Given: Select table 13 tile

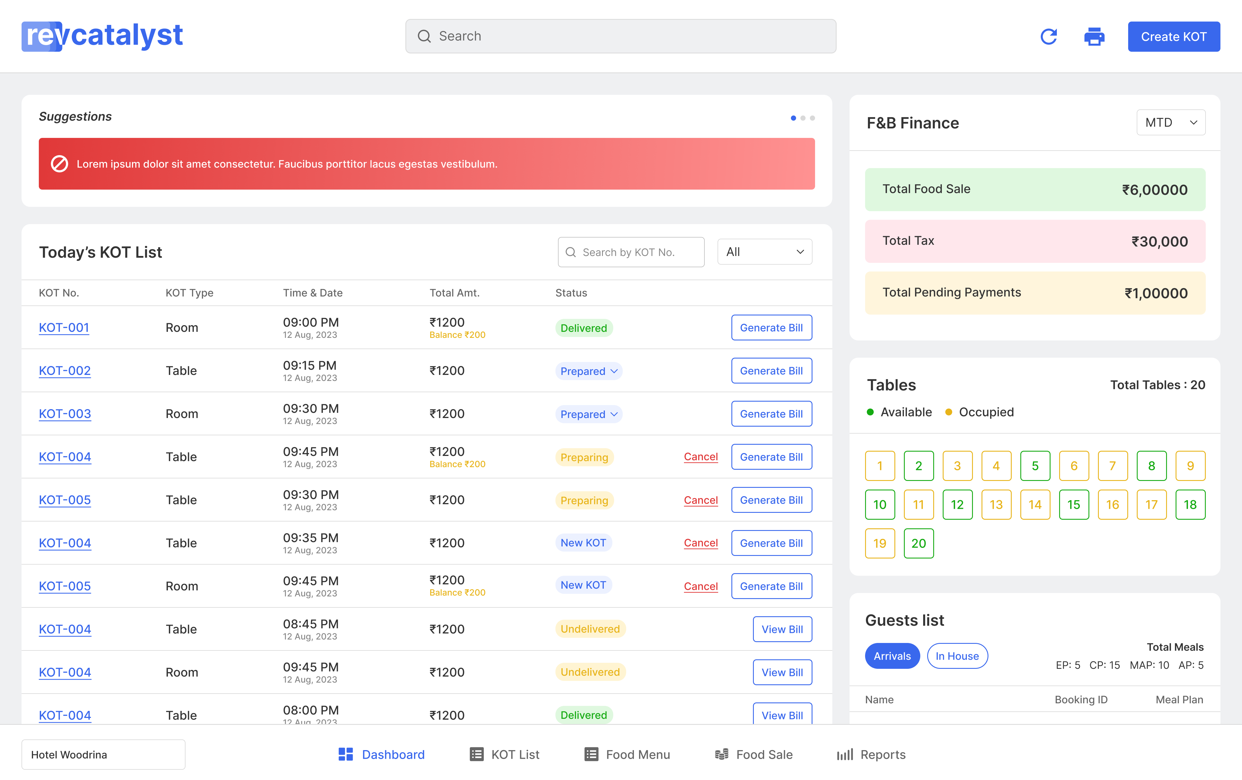Looking at the screenshot, I should tap(996, 505).
